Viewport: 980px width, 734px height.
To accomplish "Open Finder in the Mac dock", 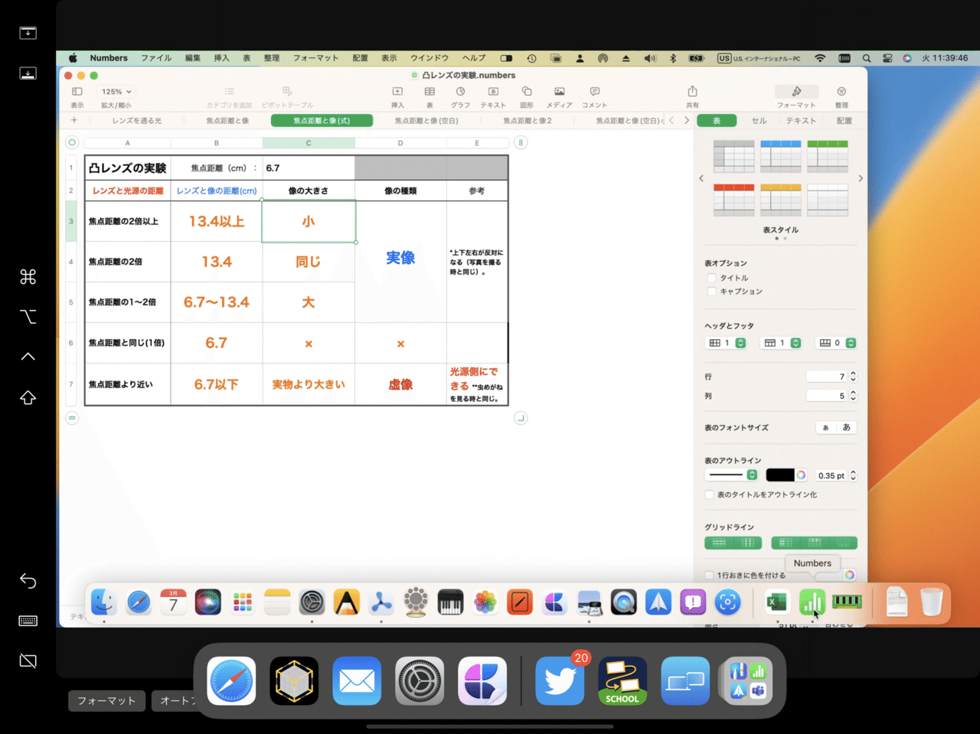I will click(104, 602).
